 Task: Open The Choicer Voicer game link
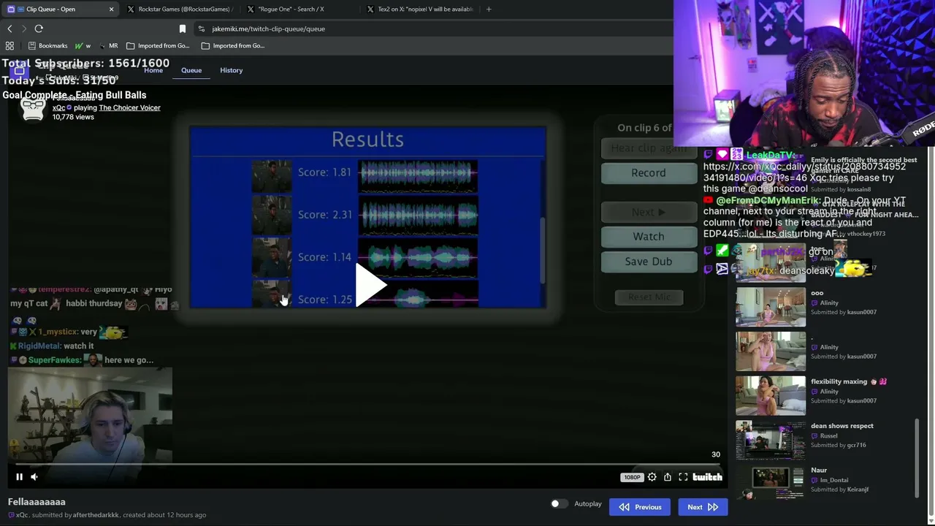[x=129, y=107]
